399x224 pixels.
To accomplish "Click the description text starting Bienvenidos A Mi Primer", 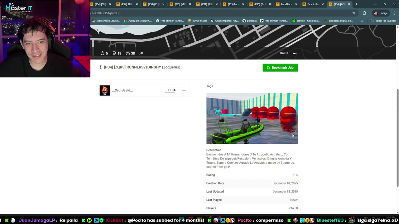I will [251, 161].
